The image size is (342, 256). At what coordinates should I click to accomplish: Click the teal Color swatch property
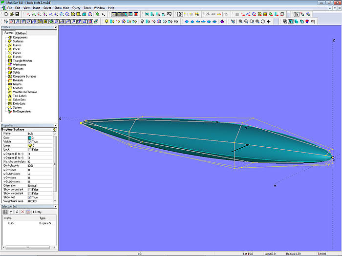point(30,138)
